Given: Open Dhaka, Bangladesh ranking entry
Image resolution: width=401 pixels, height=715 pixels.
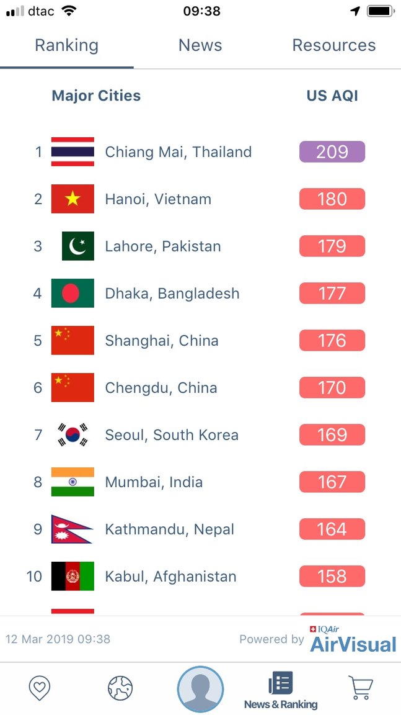Looking at the screenshot, I should (x=200, y=293).
